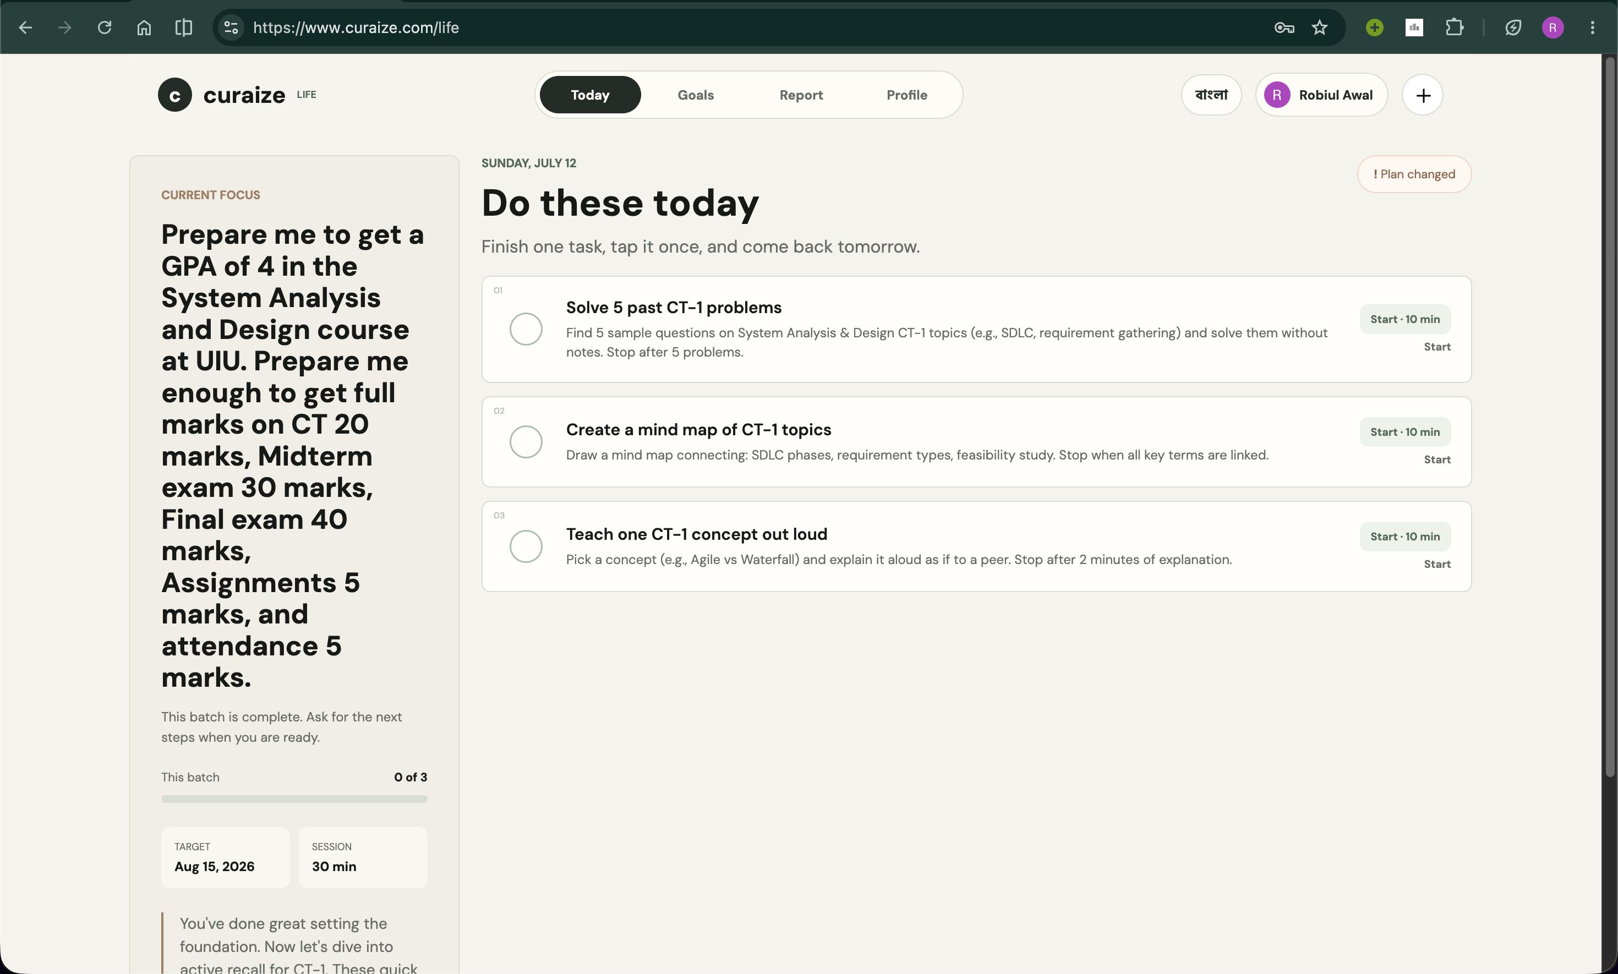Open the Goals tab

point(696,95)
